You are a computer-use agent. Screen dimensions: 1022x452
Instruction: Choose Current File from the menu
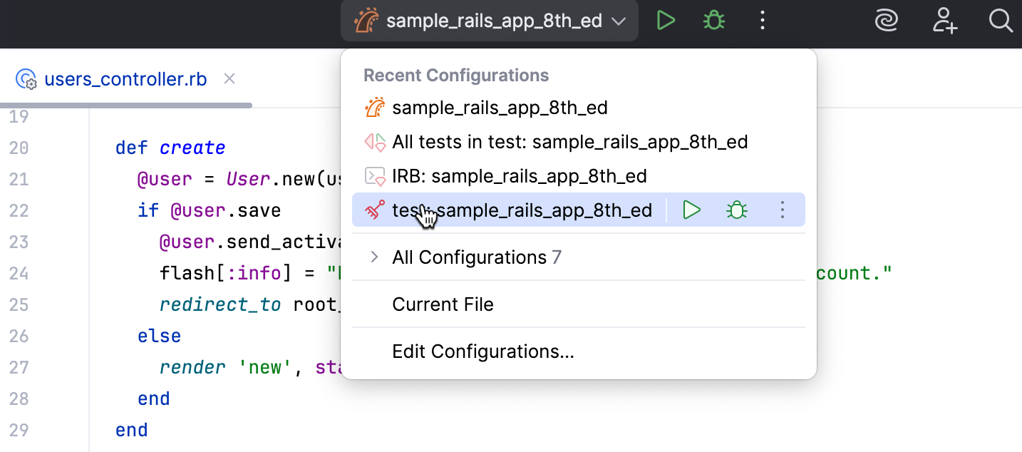[x=443, y=304]
